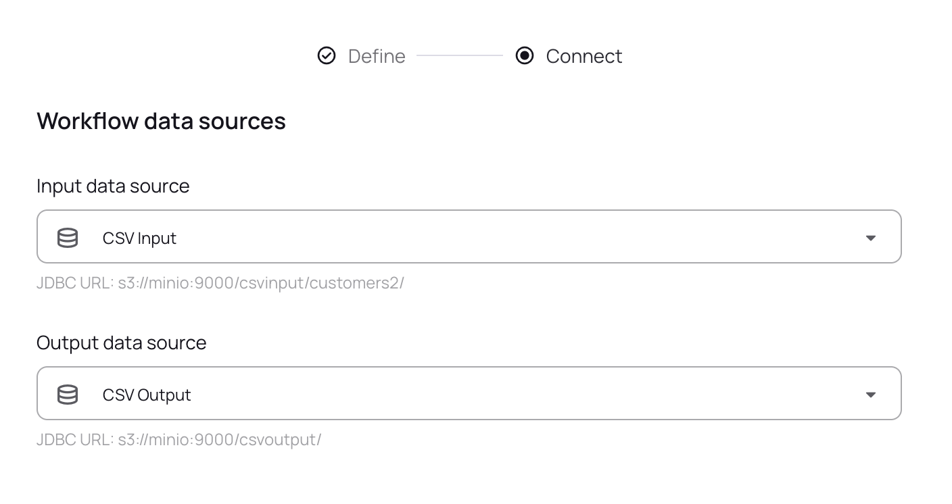Click the database icon beside CSV Output
The height and width of the screenshot is (504, 952).
point(68,395)
